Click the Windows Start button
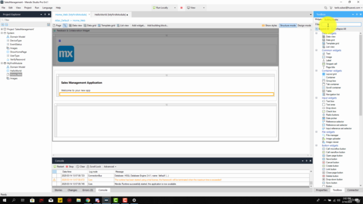The height and width of the screenshot is (204, 363). (5, 200)
